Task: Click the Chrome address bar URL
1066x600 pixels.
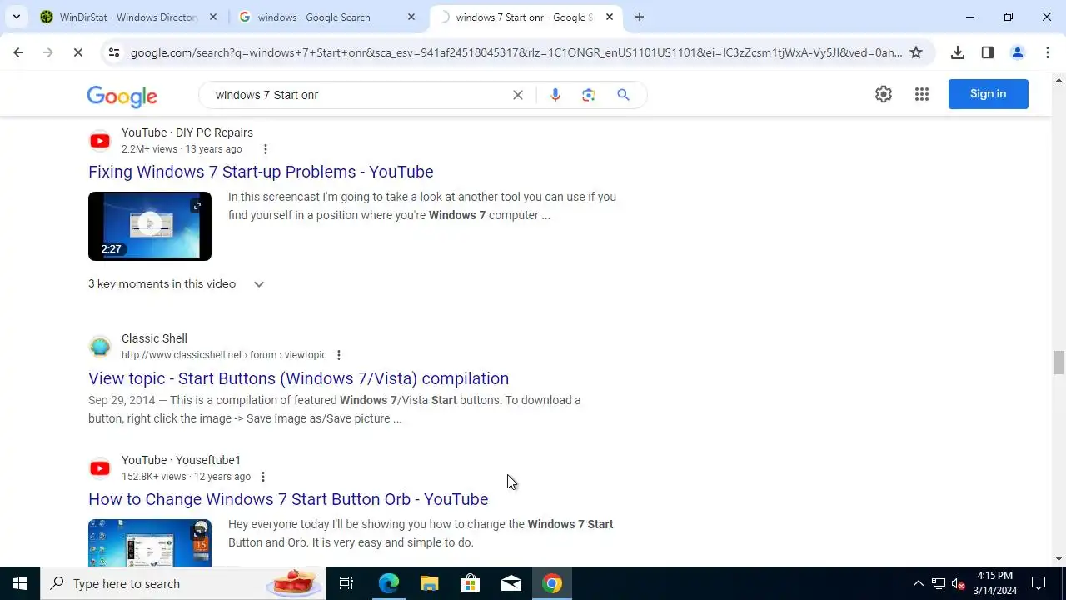Action: coord(516,52)
